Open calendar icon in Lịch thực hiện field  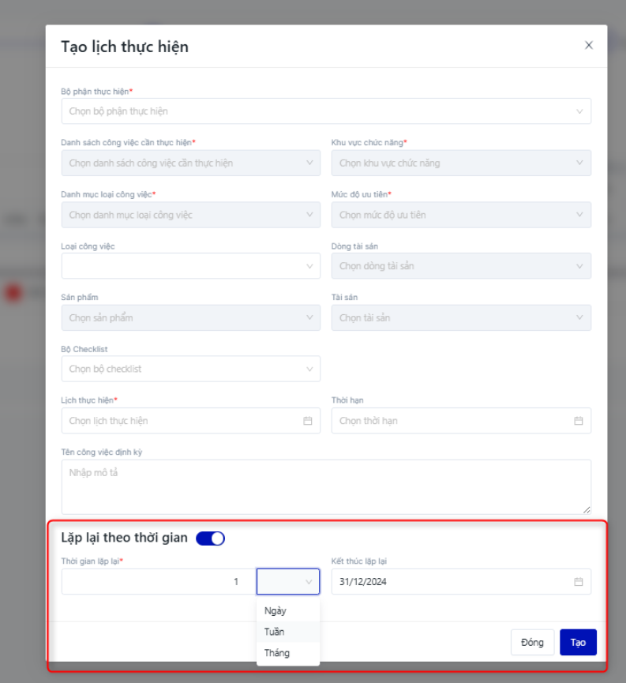[308, 421]
